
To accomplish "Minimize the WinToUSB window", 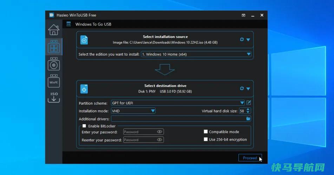I will (253, 15).
